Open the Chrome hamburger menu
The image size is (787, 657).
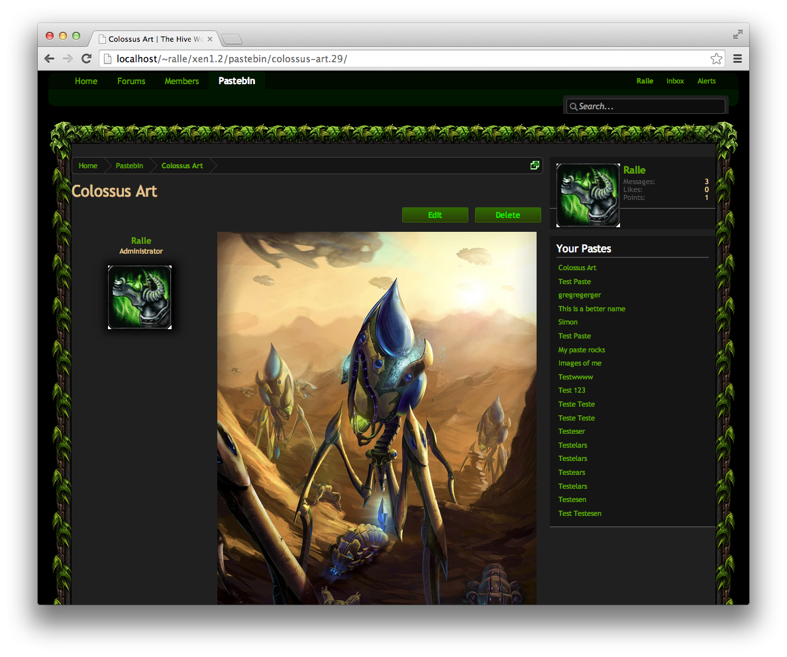point(737,59)
